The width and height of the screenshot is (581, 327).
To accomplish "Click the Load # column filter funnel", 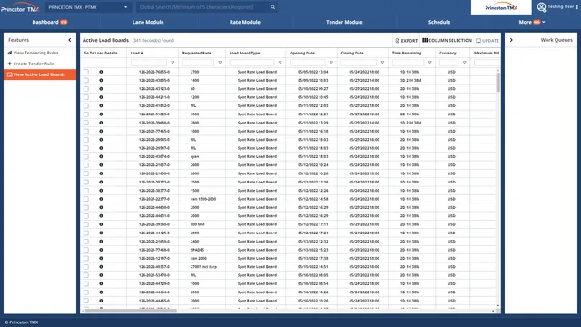I will pos(172,63).
